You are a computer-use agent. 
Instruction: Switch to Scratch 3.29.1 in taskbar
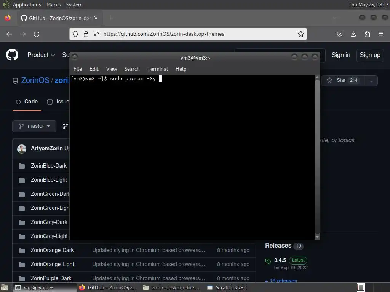228,287
